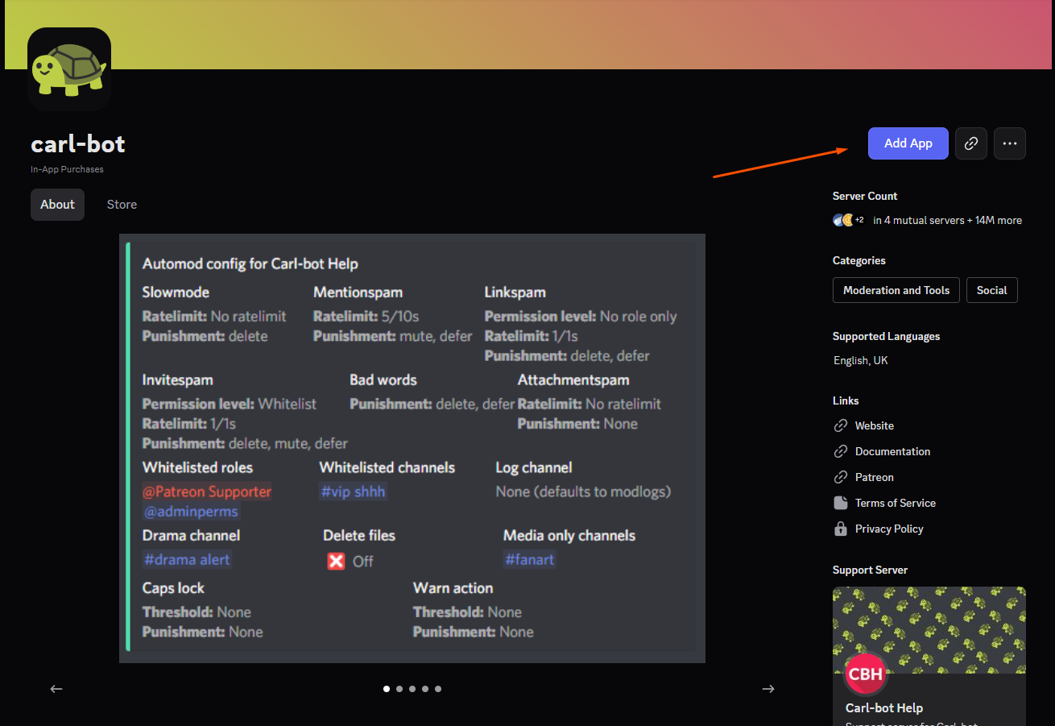Screen dimensions: 1055x726
Task: Click the "Warn action" heading in the screenshot
Action: (453, 588)
